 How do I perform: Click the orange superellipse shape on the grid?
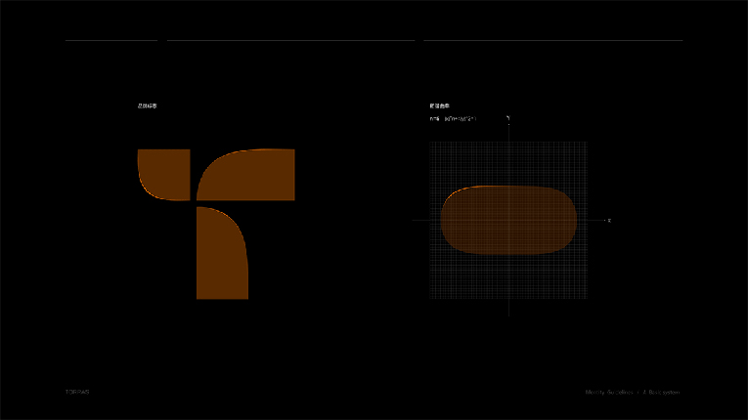(508, 220)
